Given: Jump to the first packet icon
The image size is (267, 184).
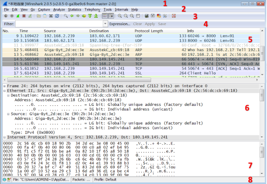Looking at the screenshot, I should tap(90, 16).
